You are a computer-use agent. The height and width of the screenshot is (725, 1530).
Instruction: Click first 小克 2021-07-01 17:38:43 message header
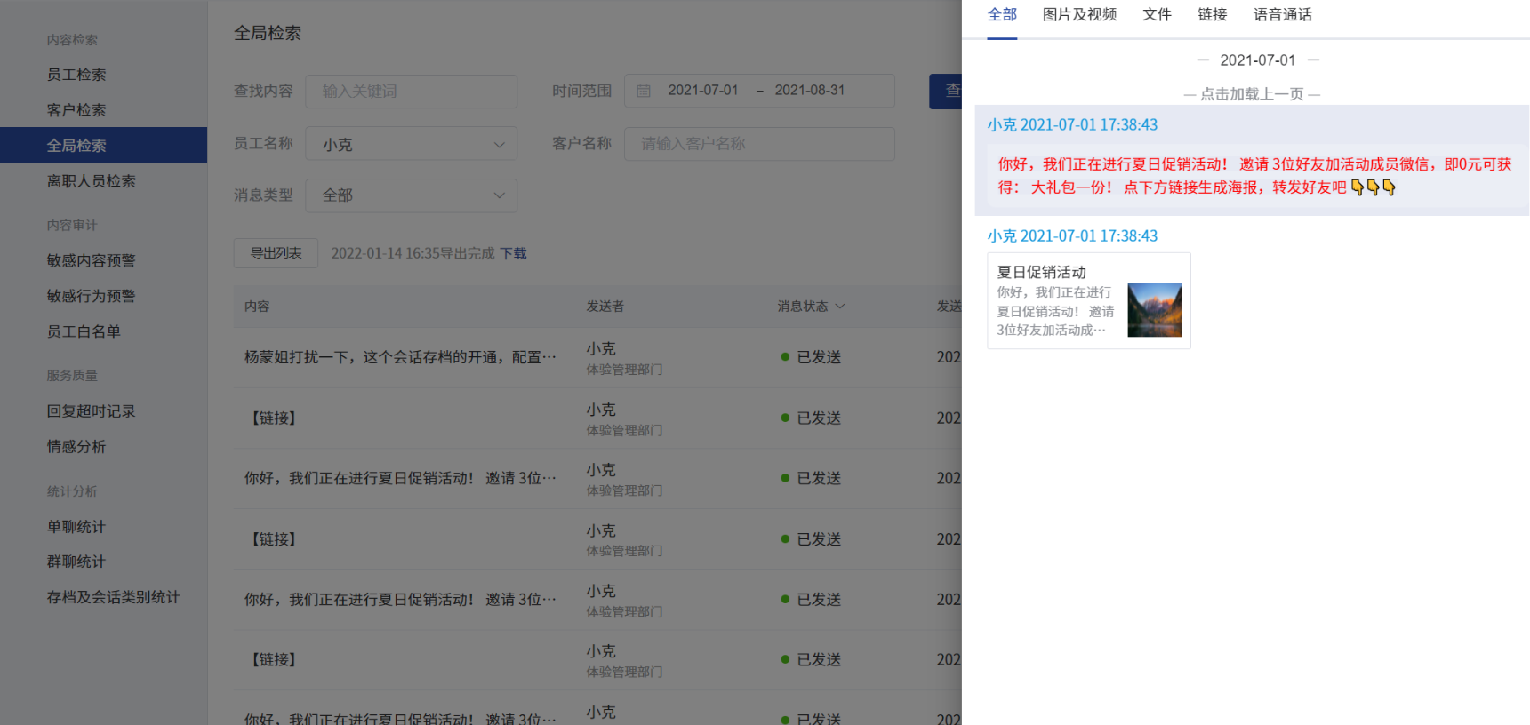pyautogui.click(x=1072, y=125)
